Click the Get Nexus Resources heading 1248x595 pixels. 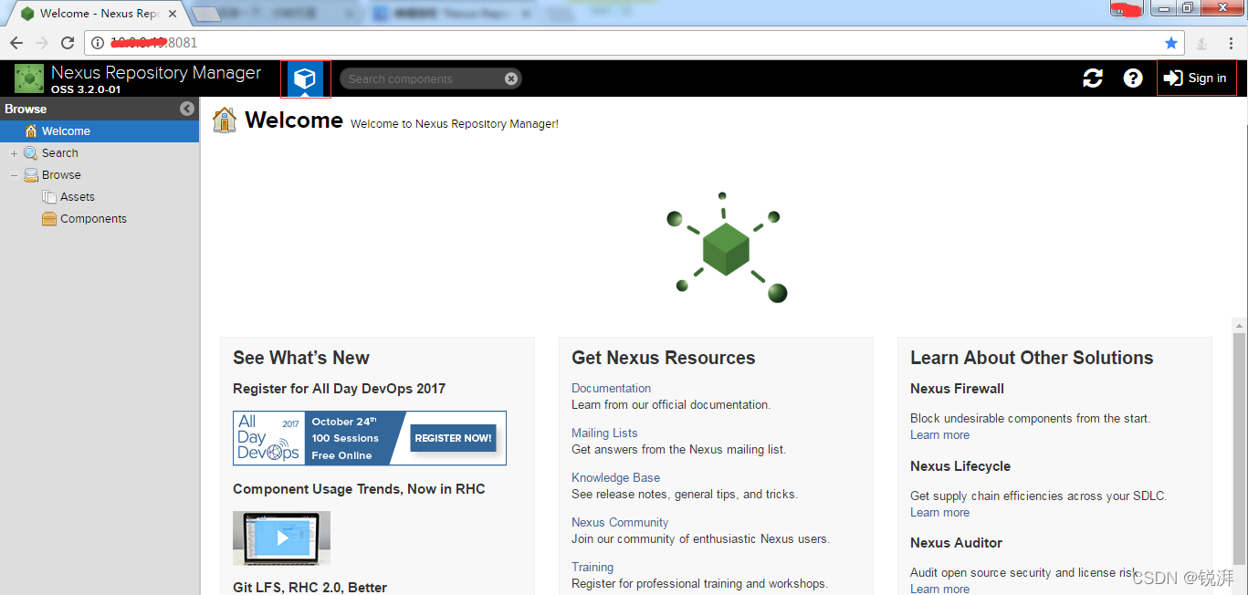(x=664, y=358)
